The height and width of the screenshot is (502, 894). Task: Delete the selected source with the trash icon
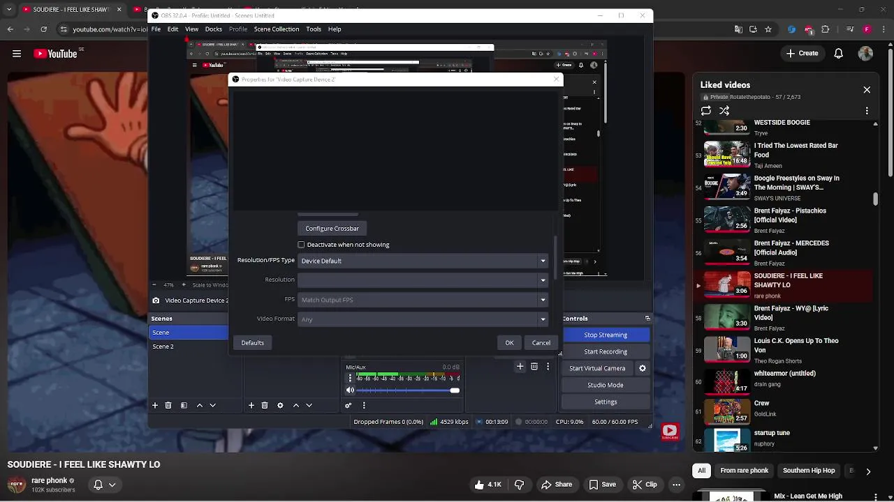pyautogui.click(x=265, y=405)
